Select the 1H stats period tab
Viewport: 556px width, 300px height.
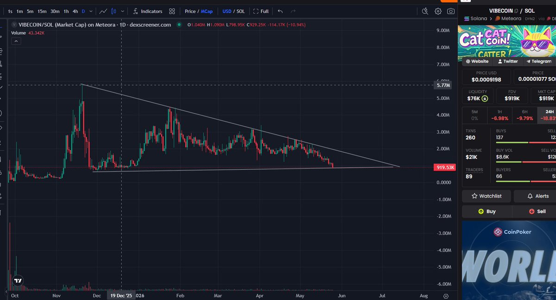[x=499, y=115]
